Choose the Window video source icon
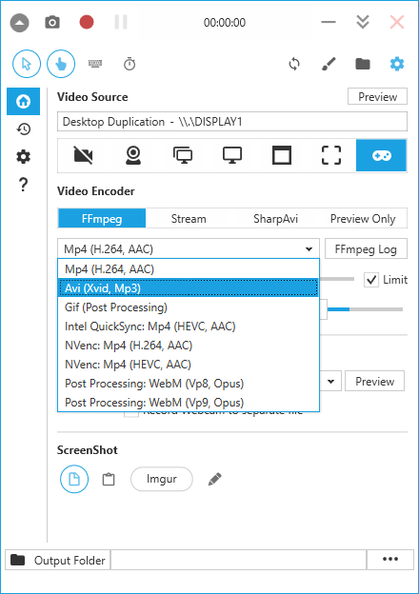This screenshot has height=594, width=419. tap(282, 156)
